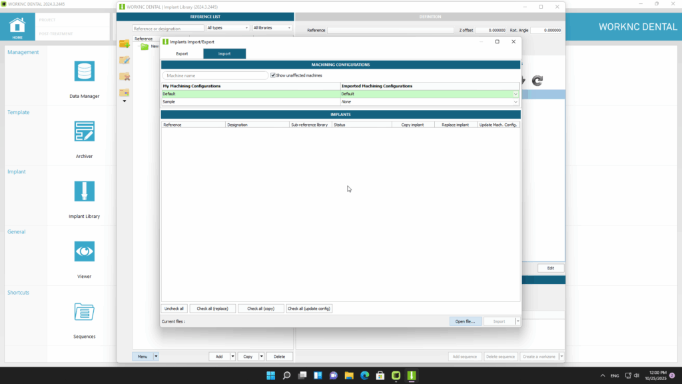
Task: Open the Data Manager module
Action: 84,72
